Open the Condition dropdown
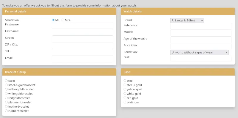The width and height of the screenshot is (238, 118). point(199,52)
